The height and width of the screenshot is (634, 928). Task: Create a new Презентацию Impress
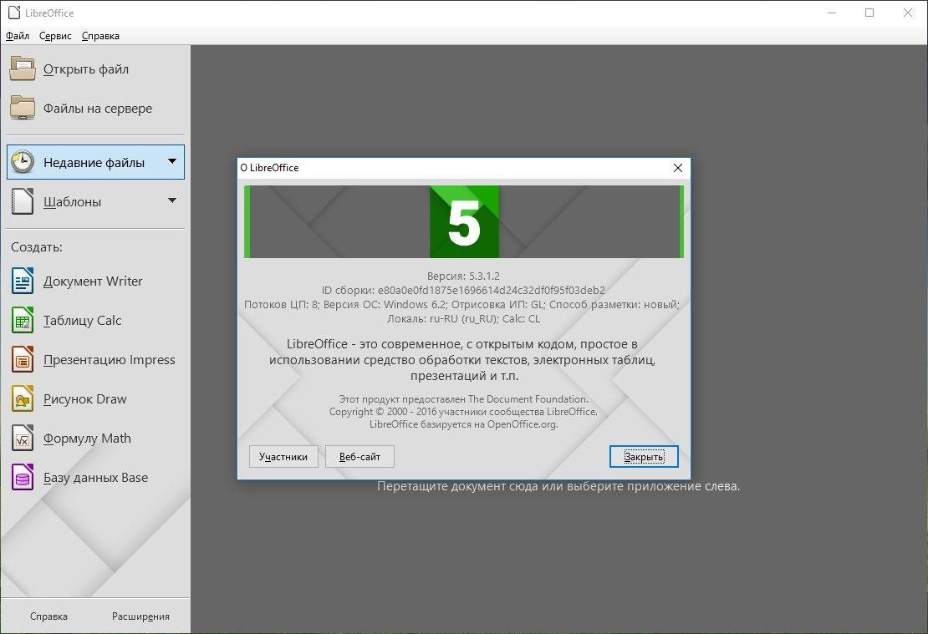[x=110, y=359]
